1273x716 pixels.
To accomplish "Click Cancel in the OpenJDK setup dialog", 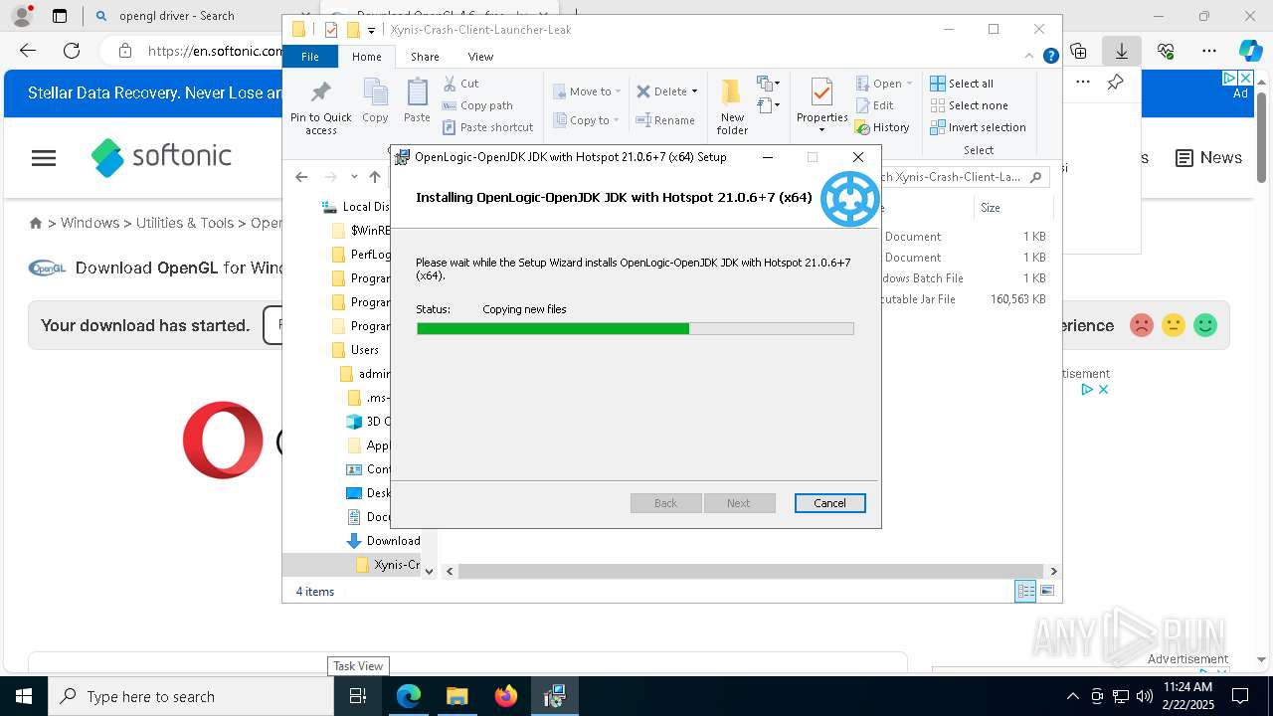I will 830,503.
